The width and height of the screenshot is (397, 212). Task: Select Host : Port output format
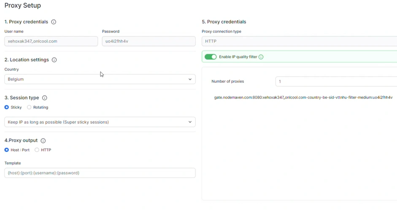[x=7, y=150]
